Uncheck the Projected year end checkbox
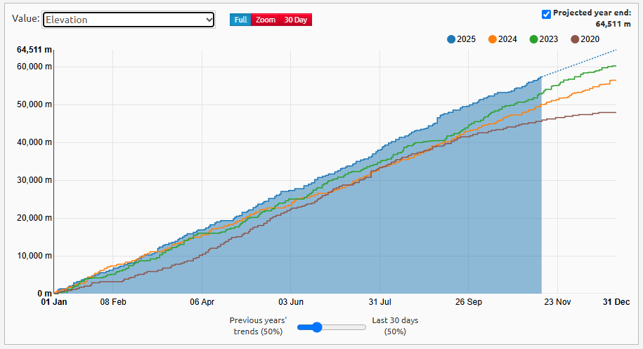Image resolution: width=643 pixels, height=349 pixels. (547, 13)
